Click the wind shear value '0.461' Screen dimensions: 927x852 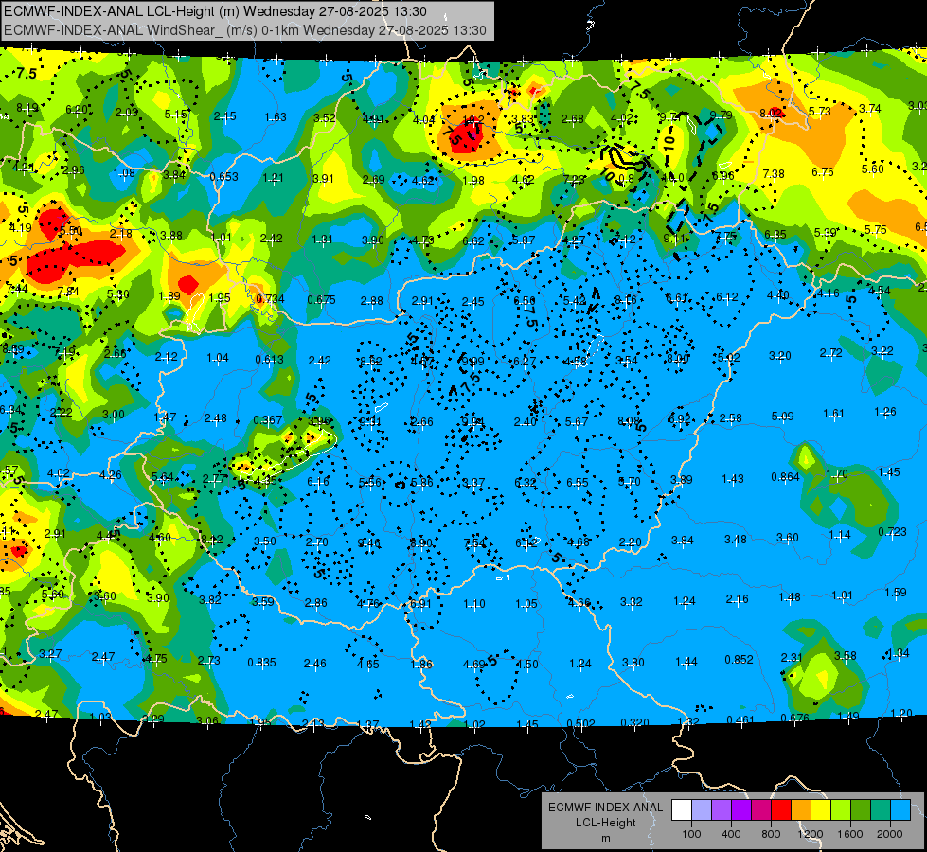[740, 720]
